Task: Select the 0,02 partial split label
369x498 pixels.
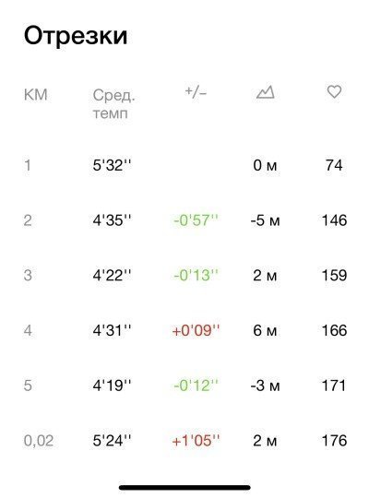Action: pyautogui.click(x=39, y=441)
